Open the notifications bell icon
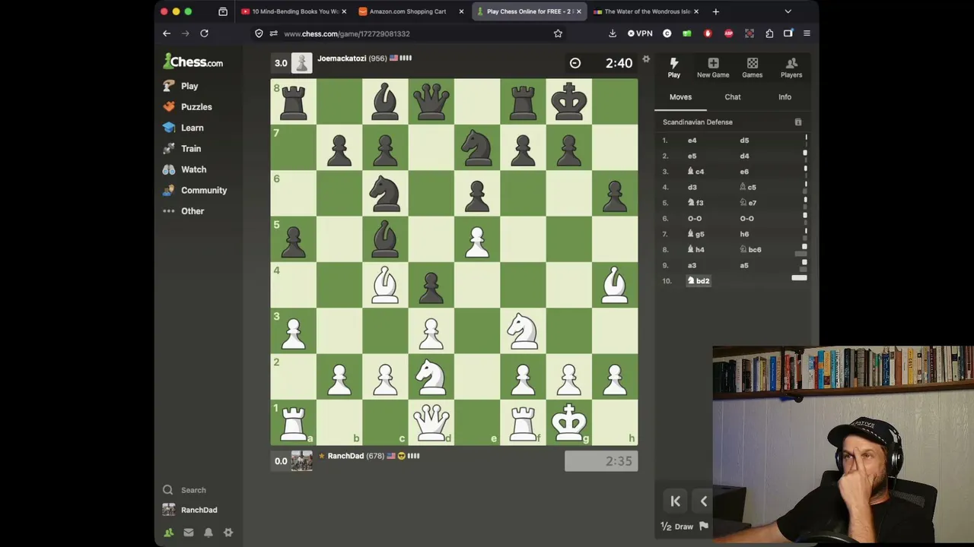974x547 pixels. coord(208,533)
